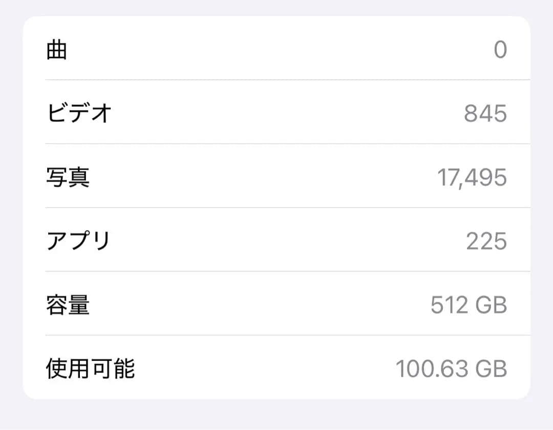Select the 写真 (Photos) row

(276, 177)
